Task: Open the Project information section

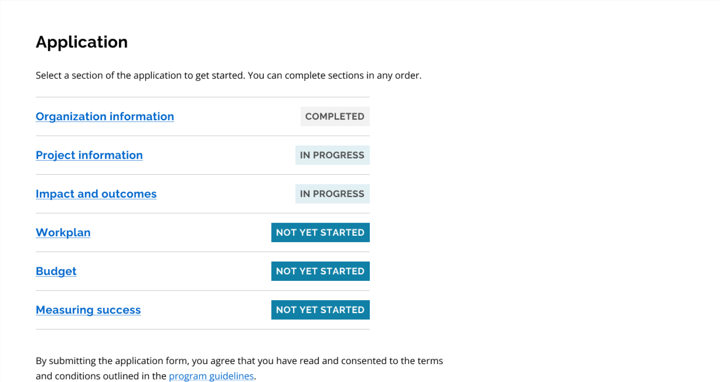Action: click(89, 155)
